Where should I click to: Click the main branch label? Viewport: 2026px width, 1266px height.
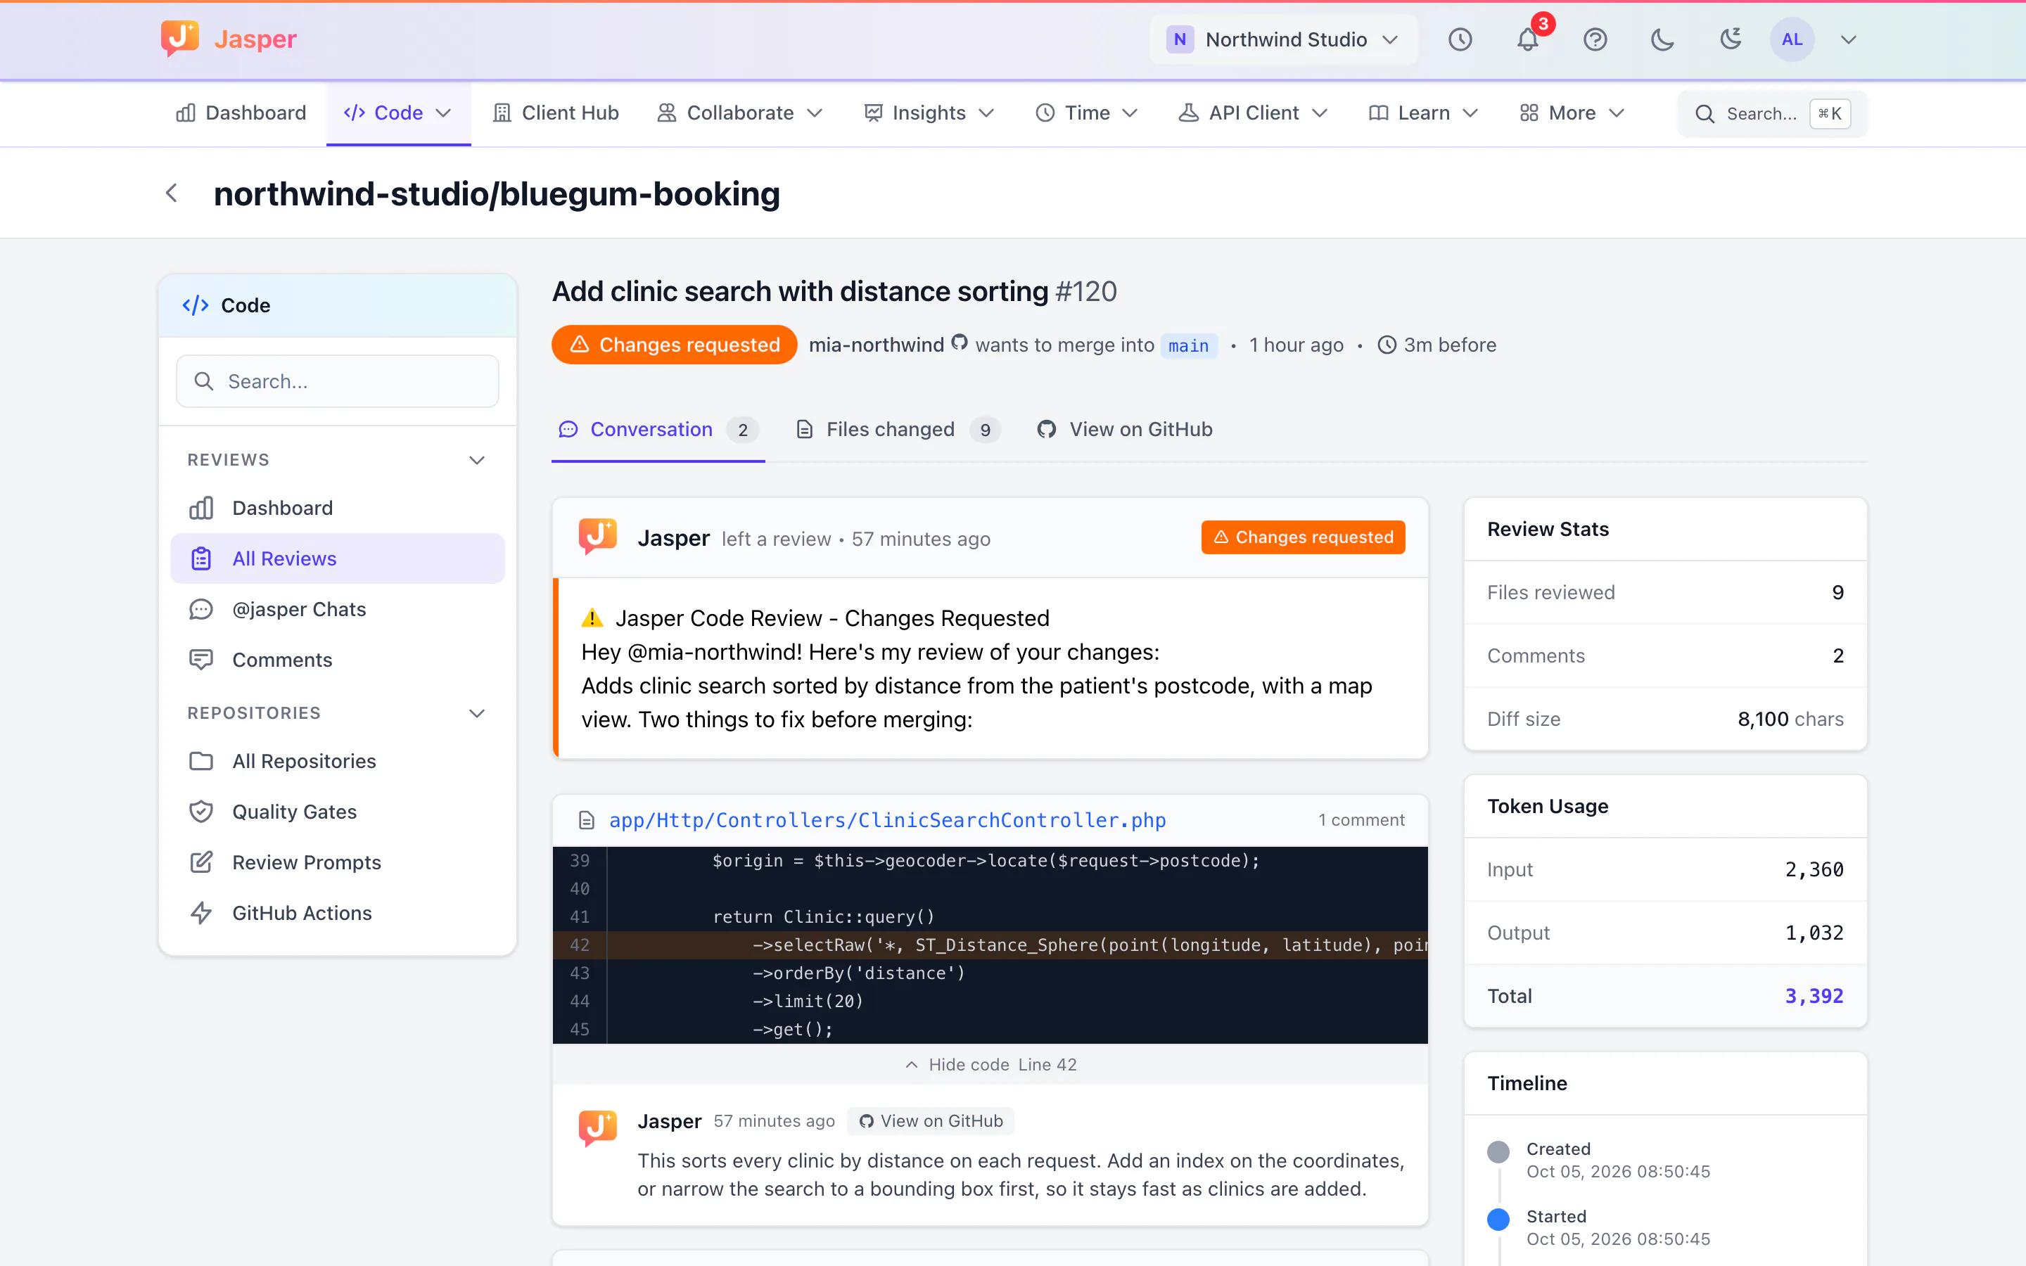coord(1188,345)
